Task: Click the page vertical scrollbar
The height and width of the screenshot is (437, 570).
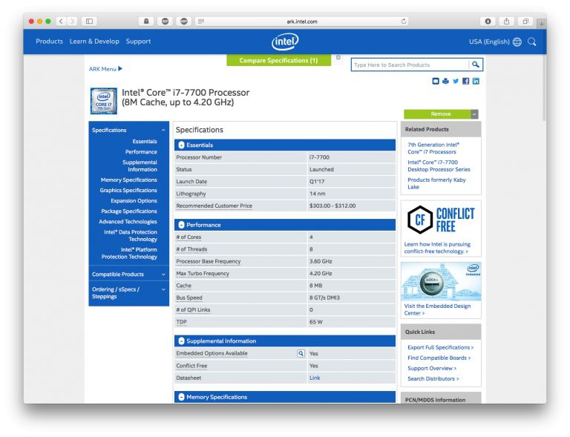Action: point(544,88)
